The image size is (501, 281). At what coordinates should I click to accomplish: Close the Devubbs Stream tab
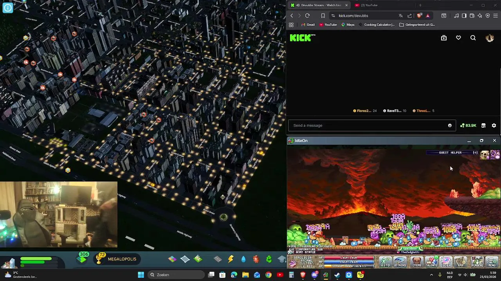coord(346,5)
